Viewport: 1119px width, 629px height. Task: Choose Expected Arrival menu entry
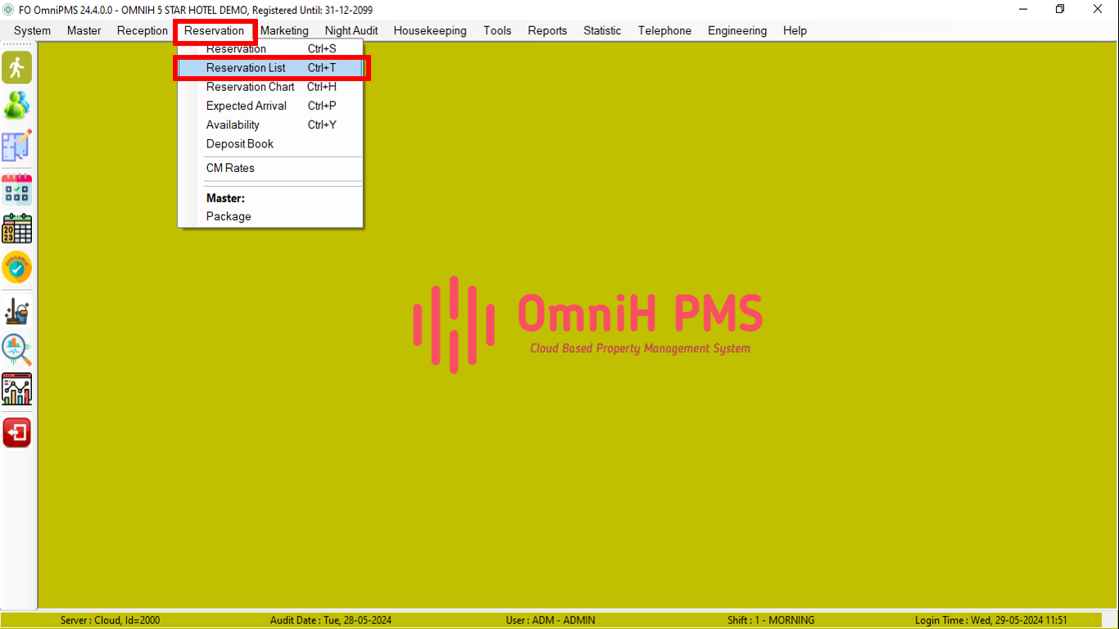click(270, 106)
